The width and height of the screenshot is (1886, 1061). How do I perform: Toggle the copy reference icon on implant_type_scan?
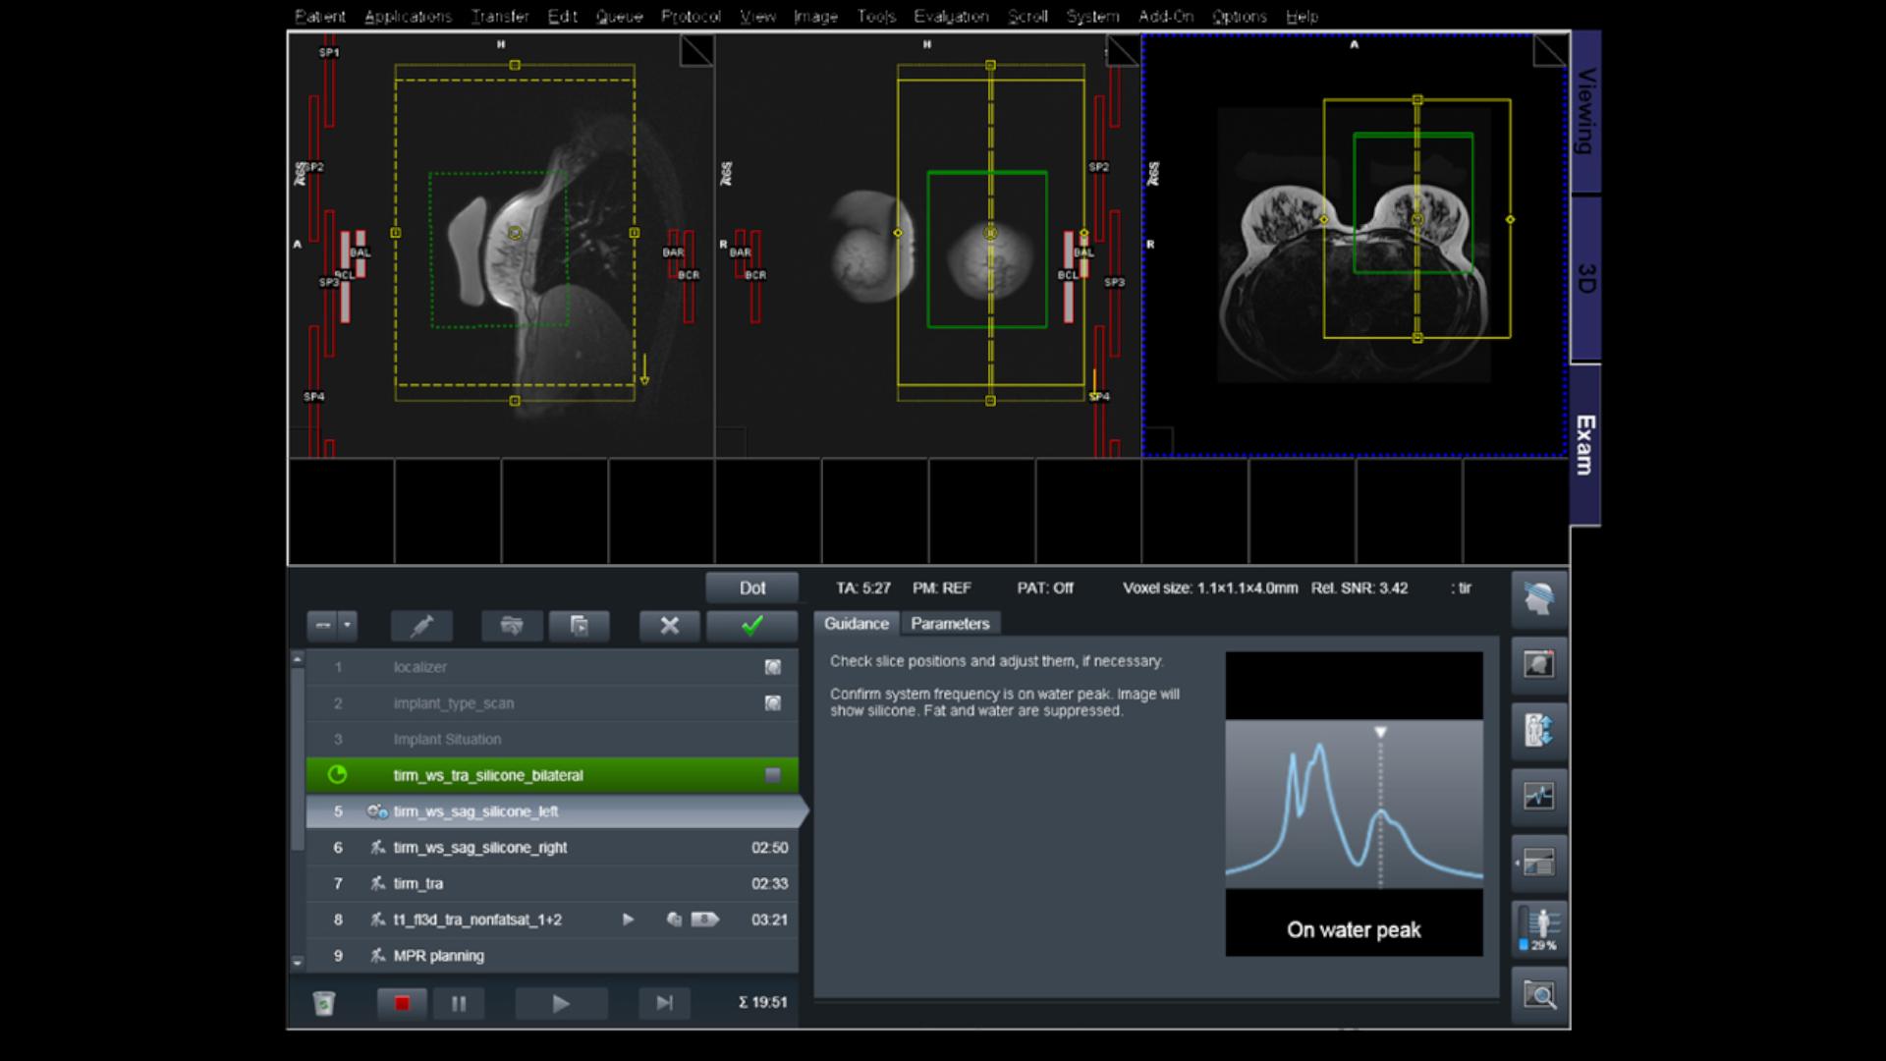772,702
